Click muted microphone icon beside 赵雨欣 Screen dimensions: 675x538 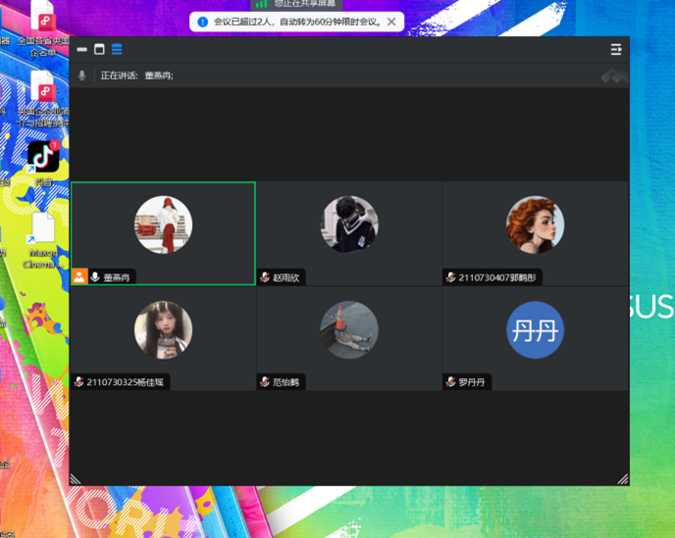(265, 277)
